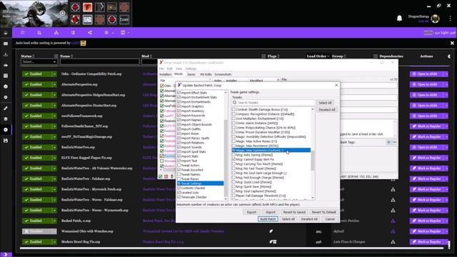Follow the LOOT link in the banner

[75, 43]
